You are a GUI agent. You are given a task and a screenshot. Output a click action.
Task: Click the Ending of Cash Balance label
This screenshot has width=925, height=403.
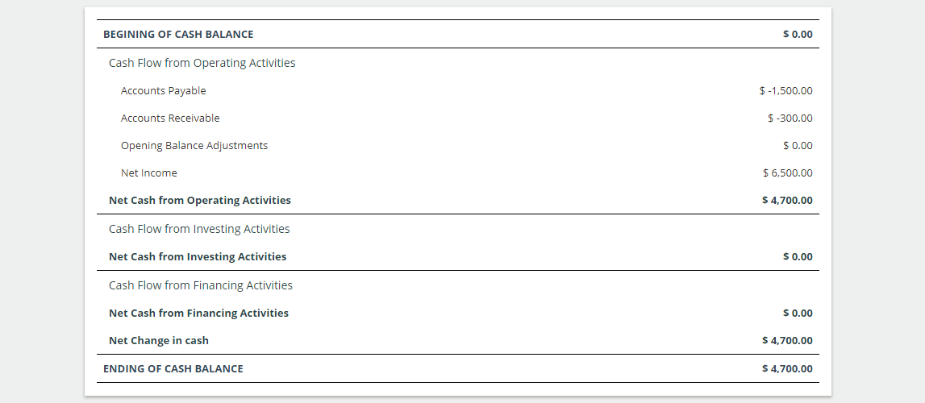point(173,369)
